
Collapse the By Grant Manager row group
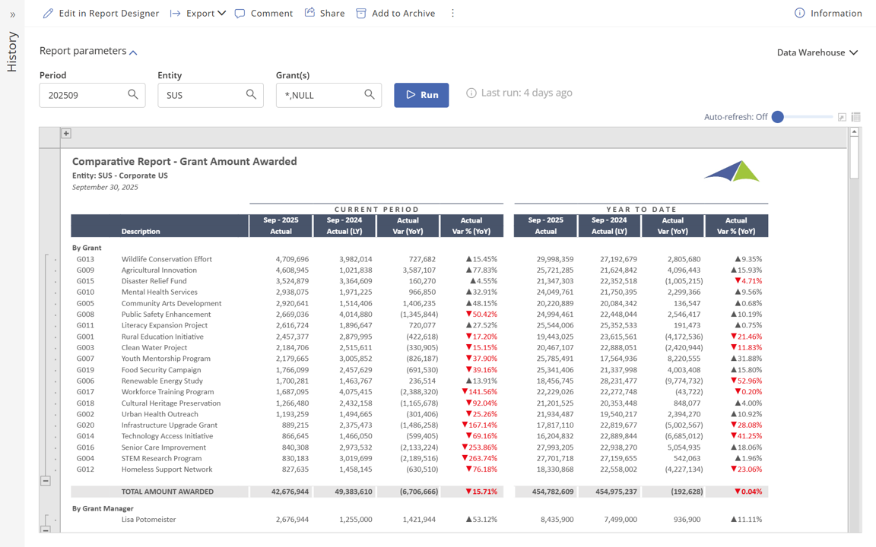[46, 529]
